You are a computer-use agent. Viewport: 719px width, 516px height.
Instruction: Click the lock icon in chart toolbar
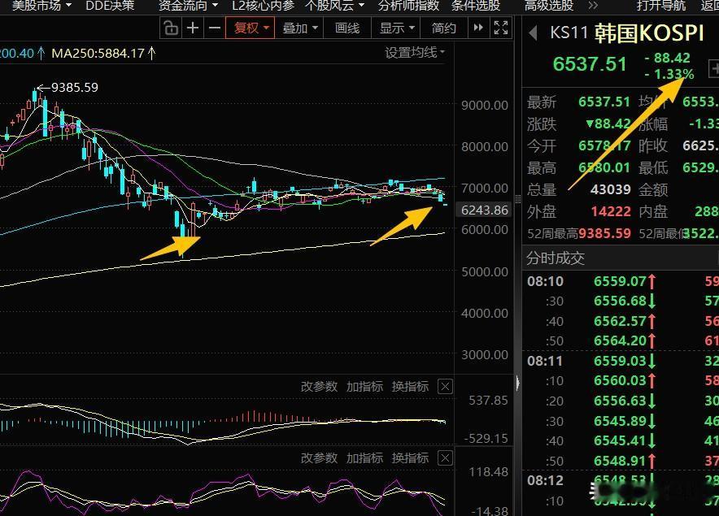[171, 28]
